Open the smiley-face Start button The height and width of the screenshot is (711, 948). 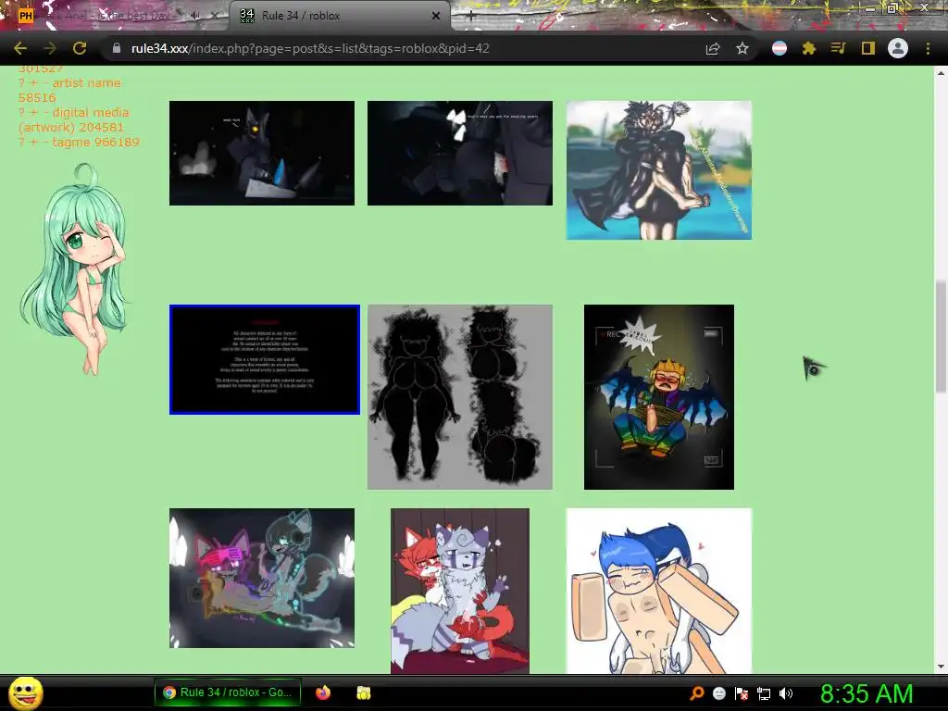[x=26, y=693]
